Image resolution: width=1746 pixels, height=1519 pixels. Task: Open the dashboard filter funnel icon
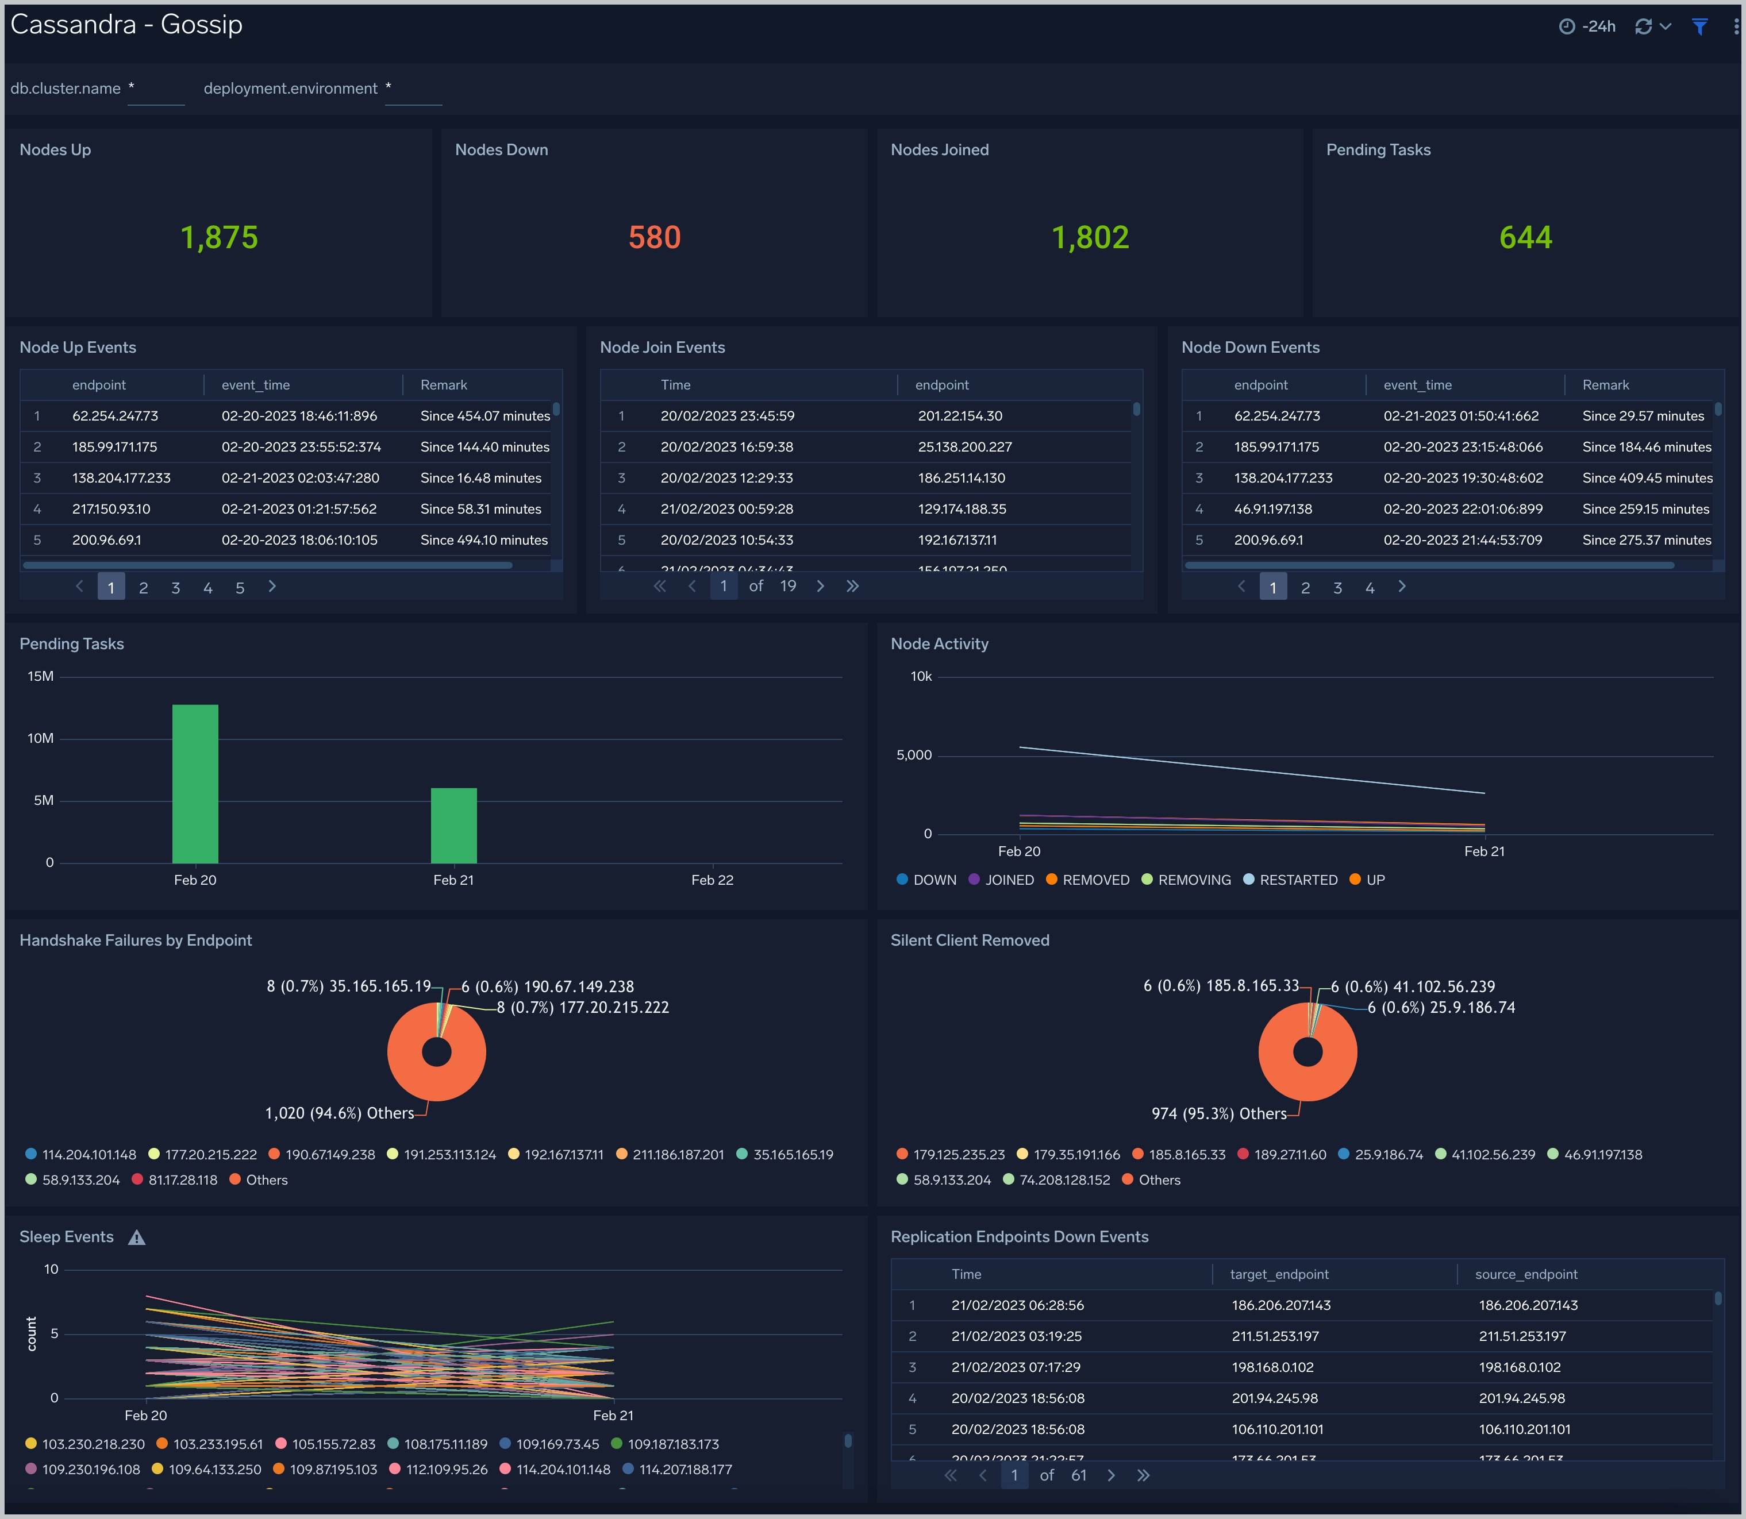coord(1699,26)
